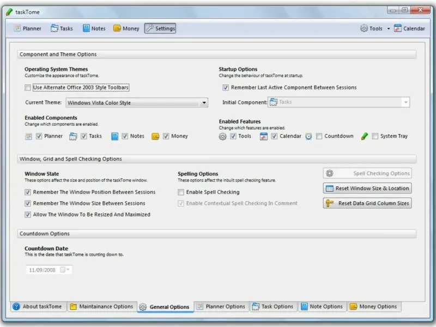The image size is (436, 327).
Task: Open the Money section from toolbar
Action: [x=126, y=28]
